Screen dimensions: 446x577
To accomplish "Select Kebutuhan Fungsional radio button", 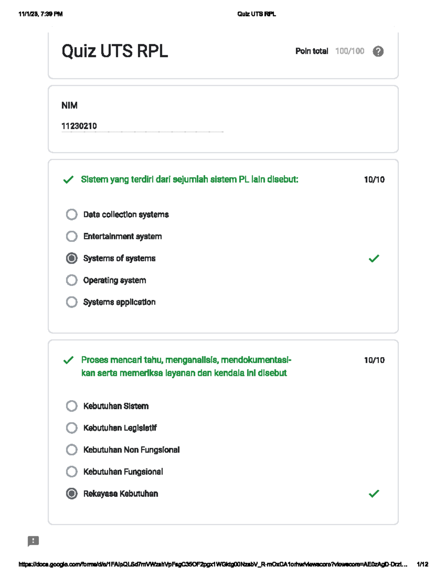I will (72, 472).
